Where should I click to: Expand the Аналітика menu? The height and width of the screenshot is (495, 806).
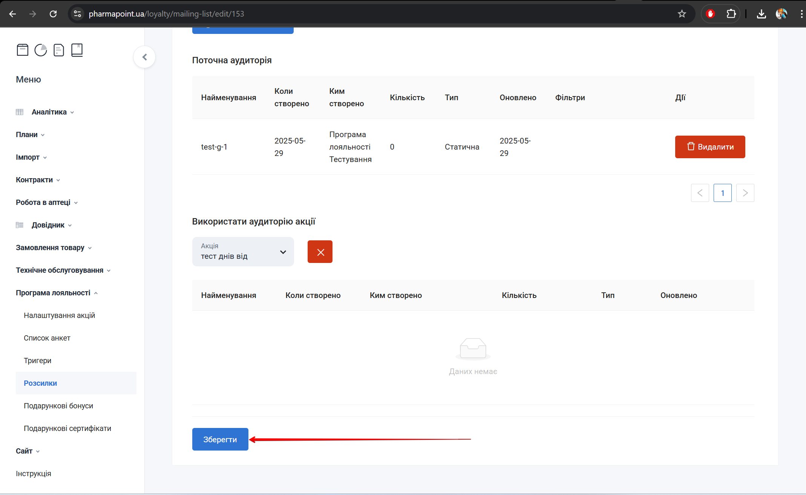[49, 112]
